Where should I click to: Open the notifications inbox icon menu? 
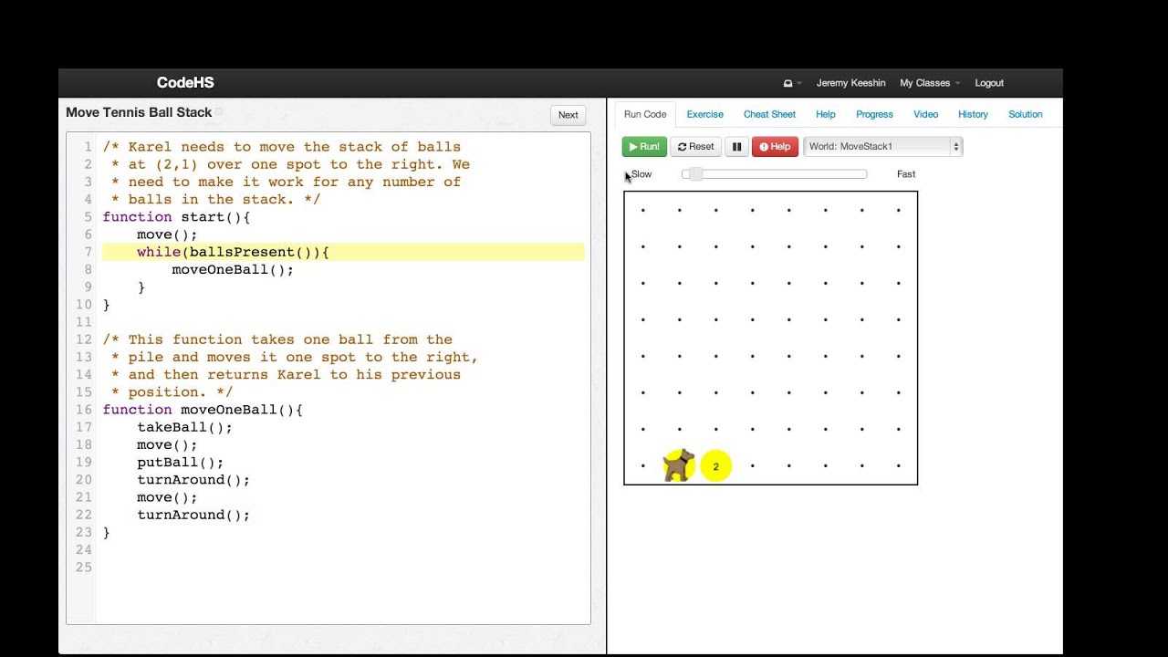[x=792, y=83]
